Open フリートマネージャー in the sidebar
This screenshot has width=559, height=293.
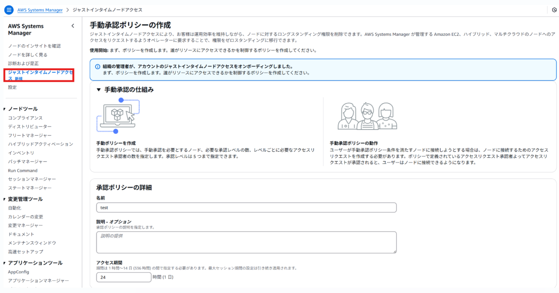[30, 135]
